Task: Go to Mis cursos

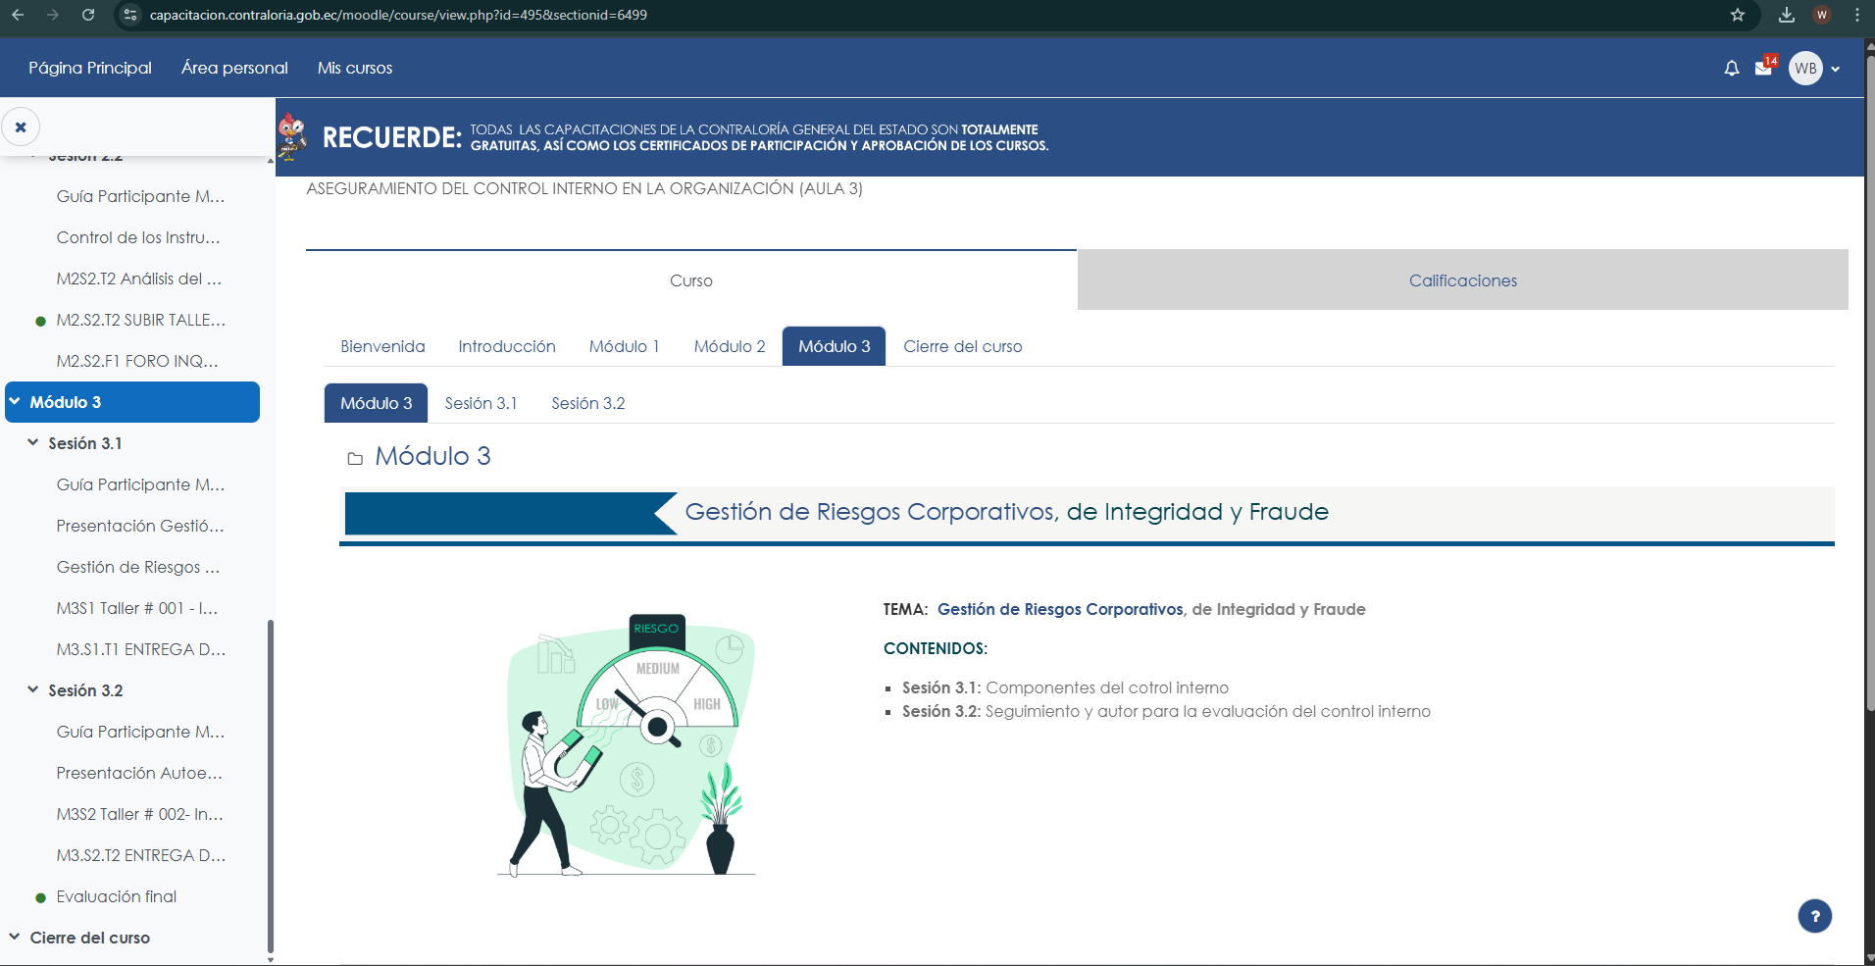Action: [x=354, y=68]
